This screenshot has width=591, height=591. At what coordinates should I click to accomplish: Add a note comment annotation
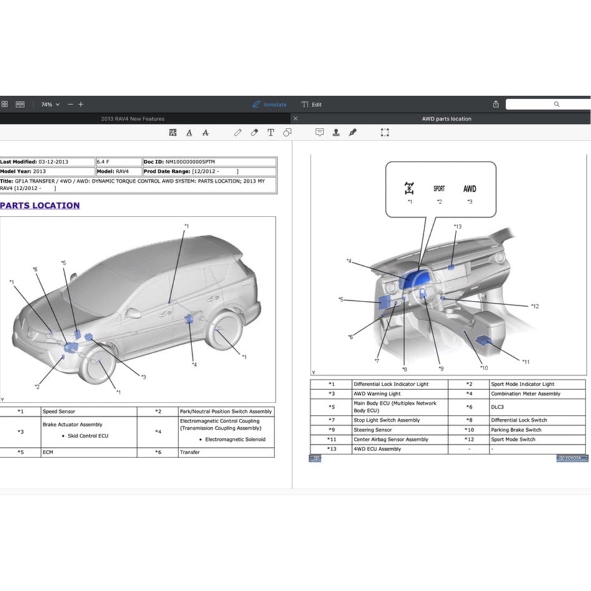click(320, 132)
